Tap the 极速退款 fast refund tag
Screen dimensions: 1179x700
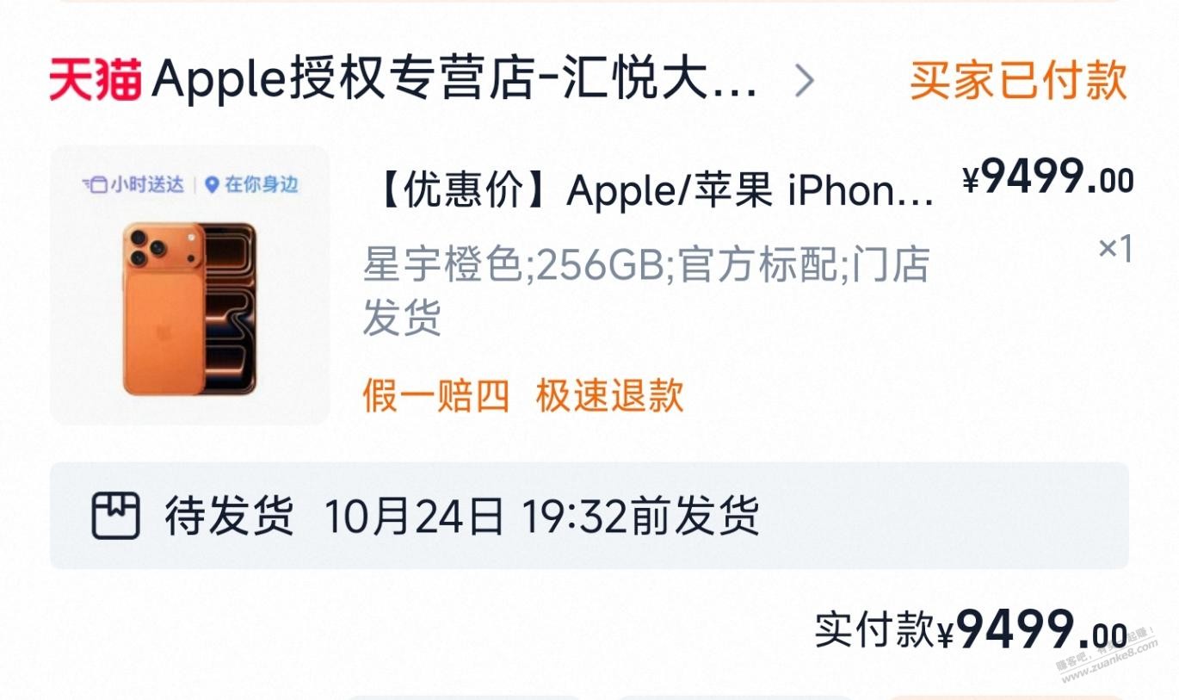coord(610,396)
